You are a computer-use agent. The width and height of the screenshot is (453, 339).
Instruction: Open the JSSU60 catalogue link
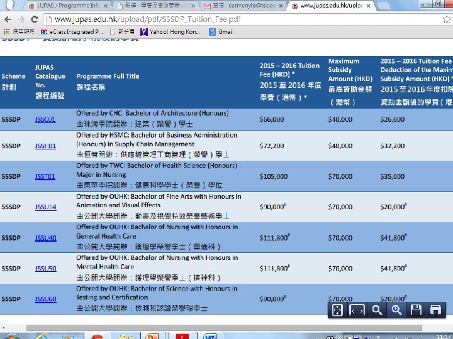coord(46,299)
